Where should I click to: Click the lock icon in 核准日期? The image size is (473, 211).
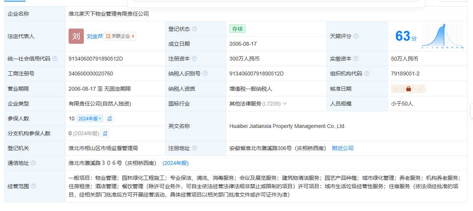[x=408, y=89]
